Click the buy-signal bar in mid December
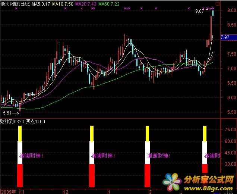Screen dimensions: 237x194 click(92, 156)
